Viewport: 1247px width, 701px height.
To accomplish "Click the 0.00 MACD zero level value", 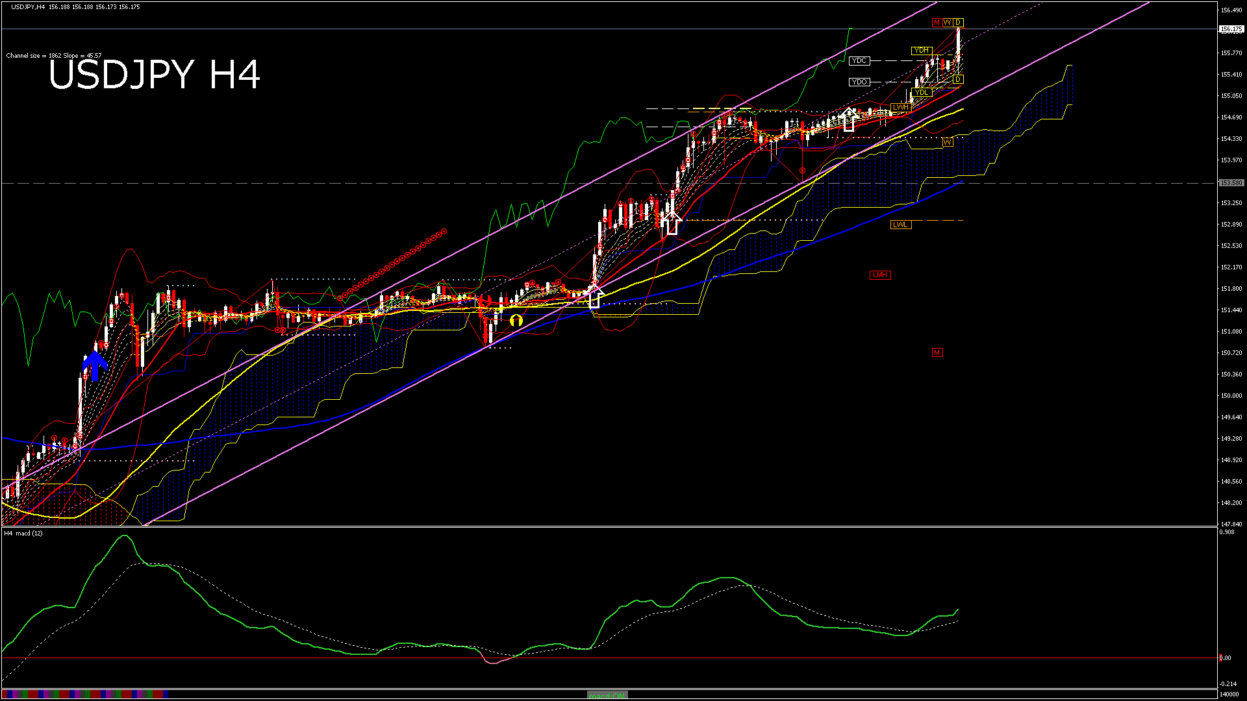I will tap(1225, 658).
